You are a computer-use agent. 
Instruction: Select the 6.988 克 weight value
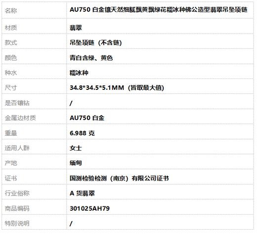click(82, 133)
